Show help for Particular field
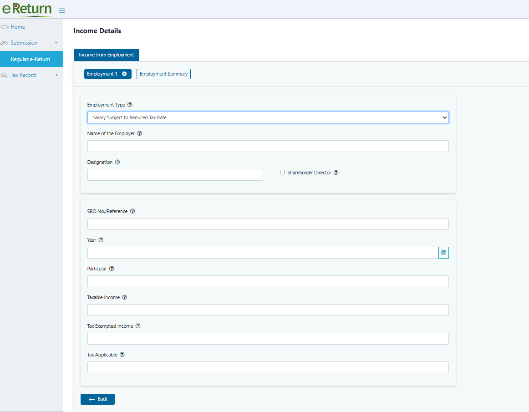The width and height of the screenshot is (529, 412). click(112, 269)
